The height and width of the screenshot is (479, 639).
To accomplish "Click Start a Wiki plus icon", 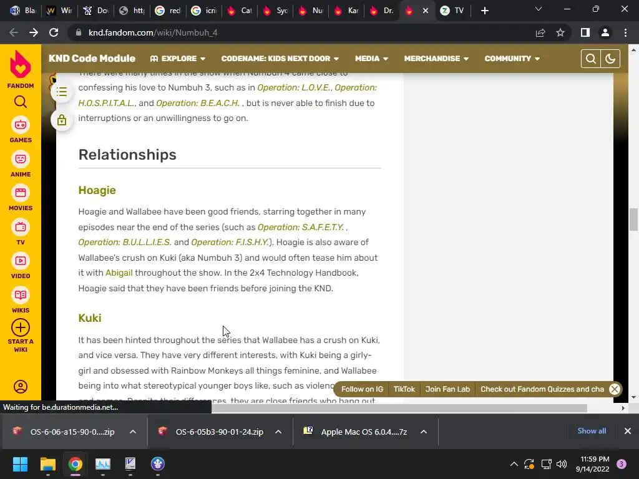I will [21, 327].
